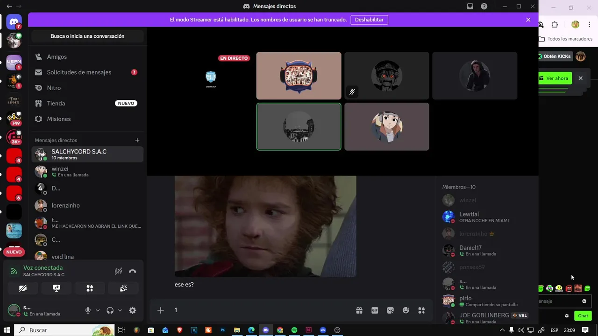
Task: Select JOE GOBLINBERG in members list
Action: point(486,318)
